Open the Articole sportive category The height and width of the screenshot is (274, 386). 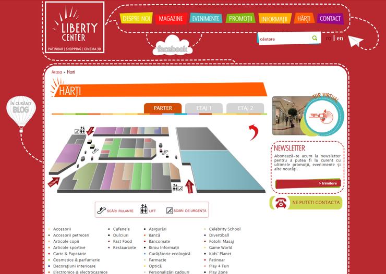pos(69,247)
